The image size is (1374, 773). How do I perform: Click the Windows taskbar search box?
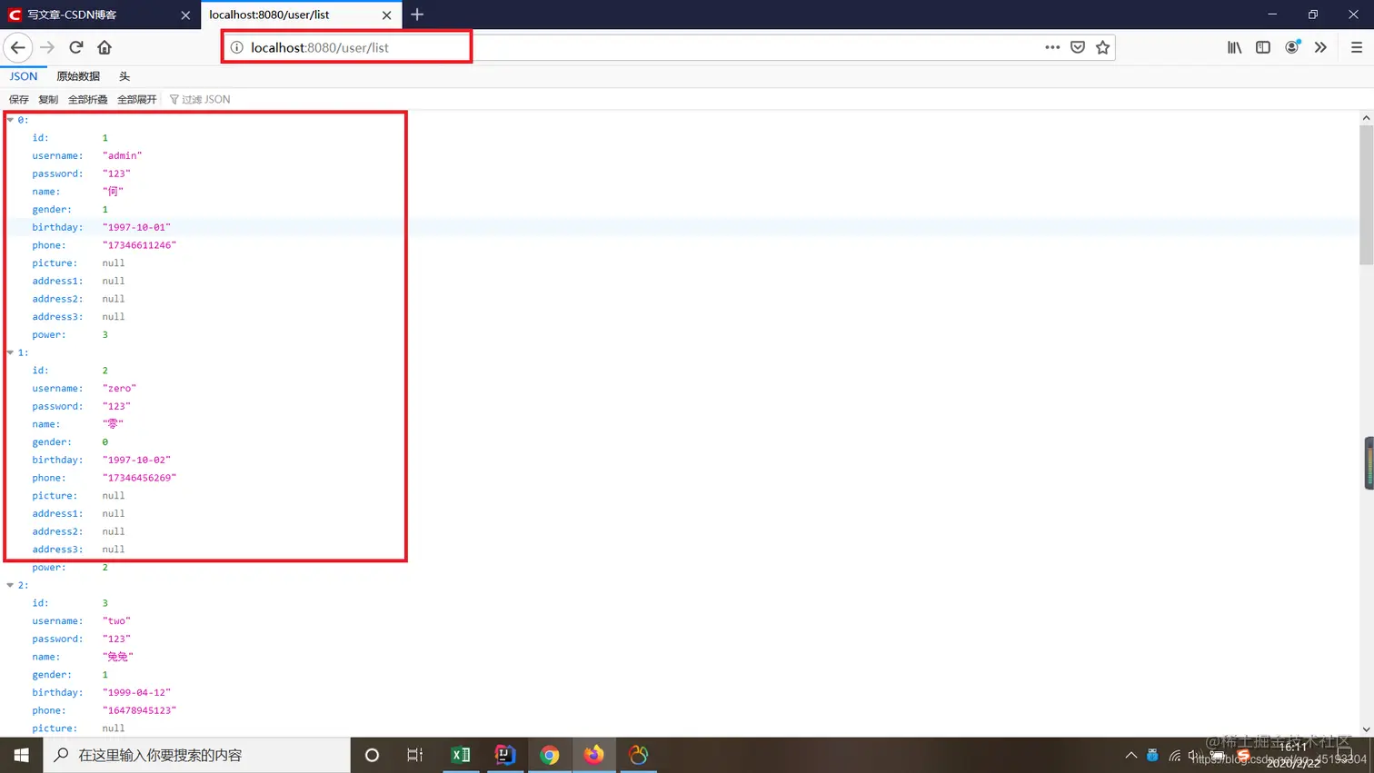[197, 755]
